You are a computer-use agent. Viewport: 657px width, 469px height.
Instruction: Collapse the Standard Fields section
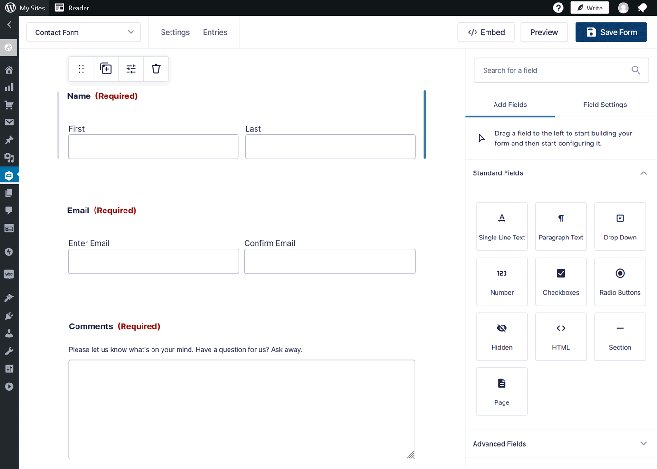pos(643,173)
